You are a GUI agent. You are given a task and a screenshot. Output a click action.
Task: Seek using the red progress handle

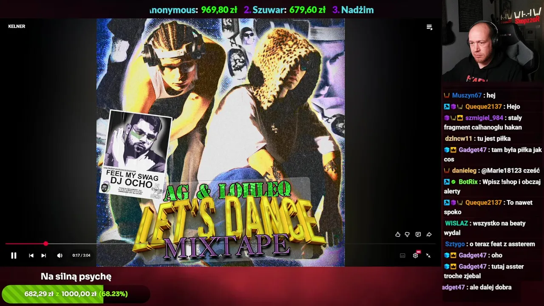45,244
